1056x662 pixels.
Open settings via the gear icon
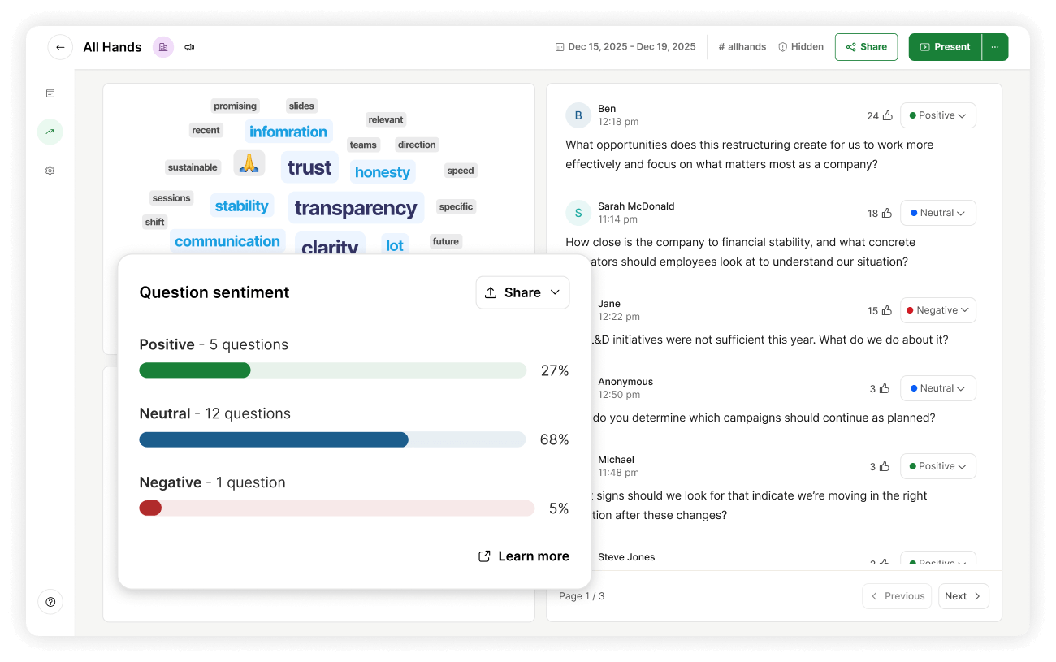(50, 170)
